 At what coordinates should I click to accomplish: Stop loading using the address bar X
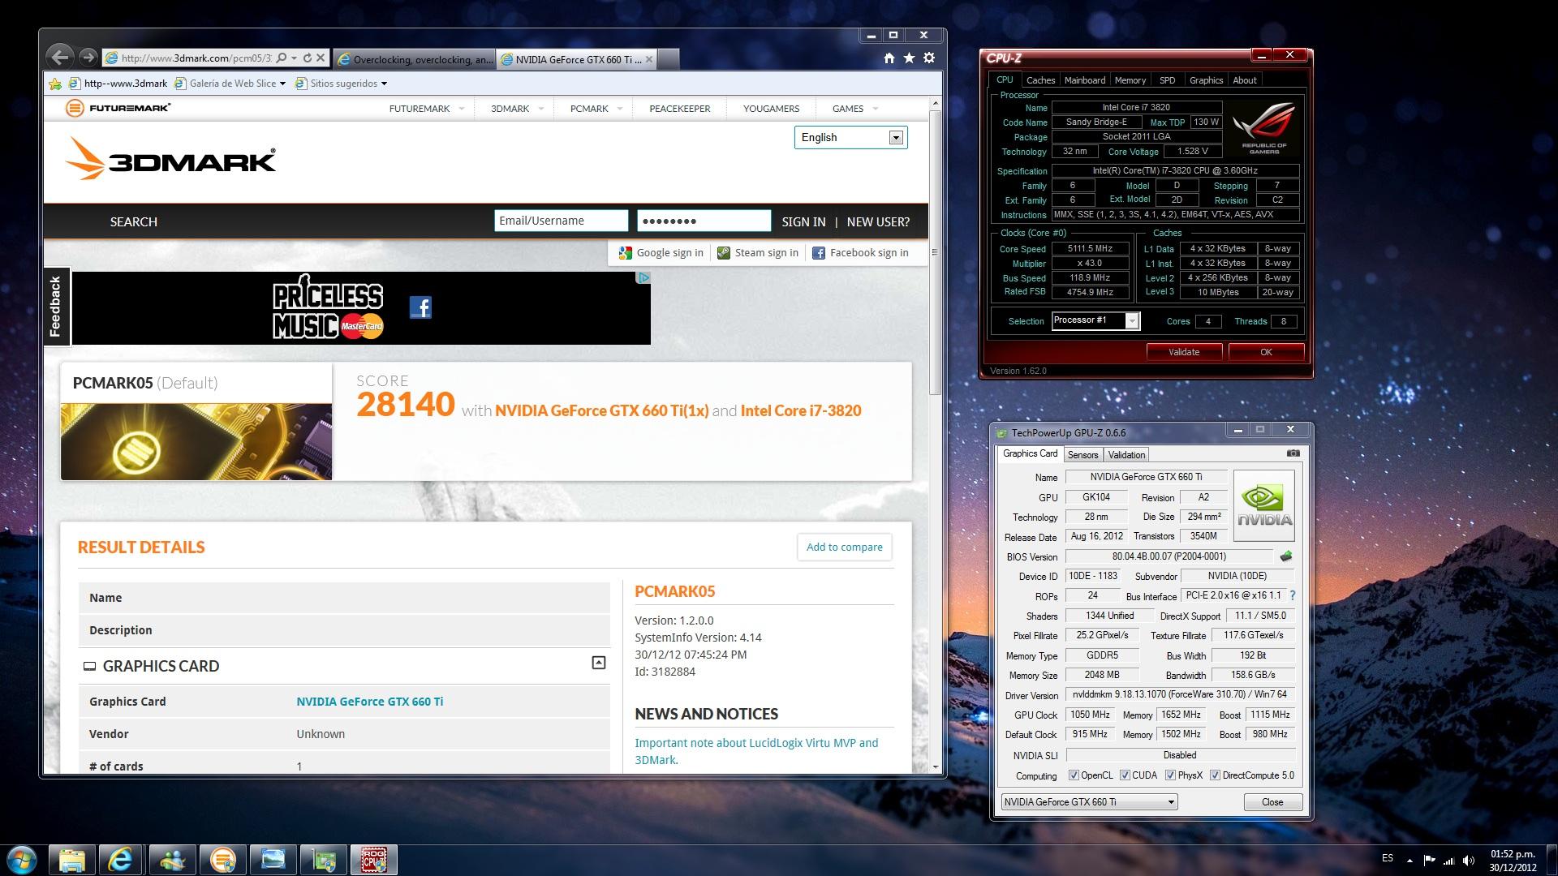point(321,58)
